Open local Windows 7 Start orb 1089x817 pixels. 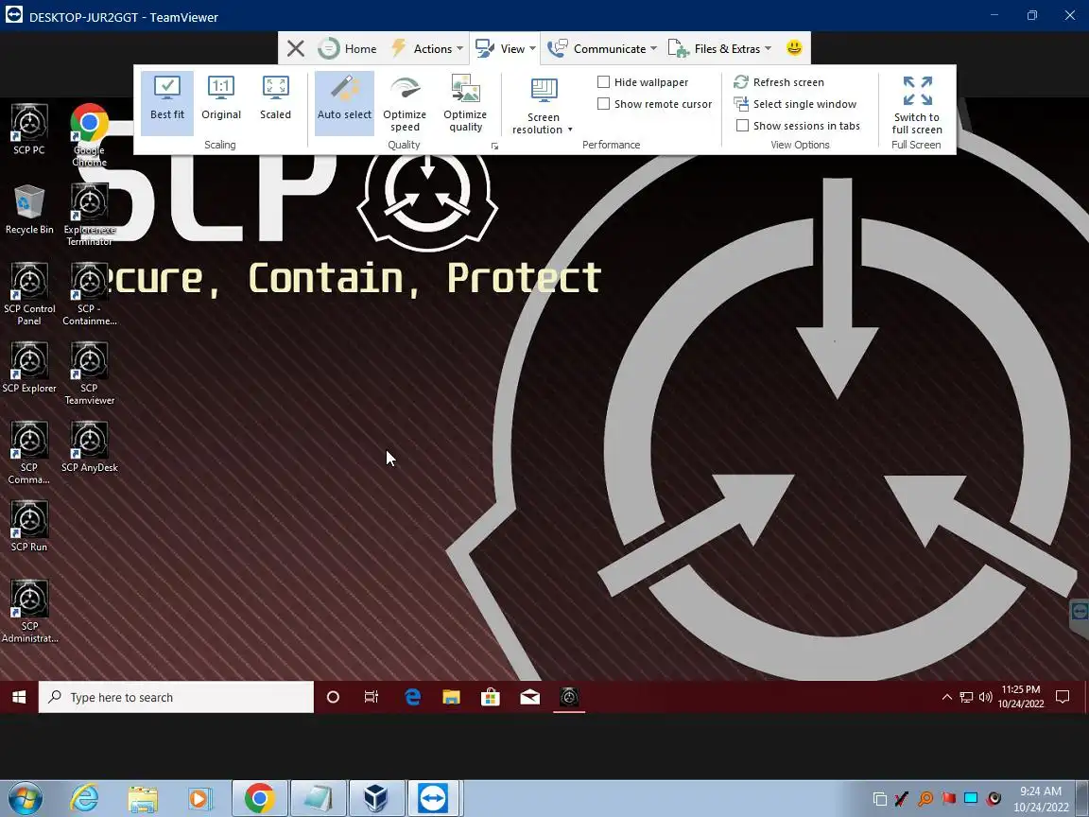click(x=25, y=798)
